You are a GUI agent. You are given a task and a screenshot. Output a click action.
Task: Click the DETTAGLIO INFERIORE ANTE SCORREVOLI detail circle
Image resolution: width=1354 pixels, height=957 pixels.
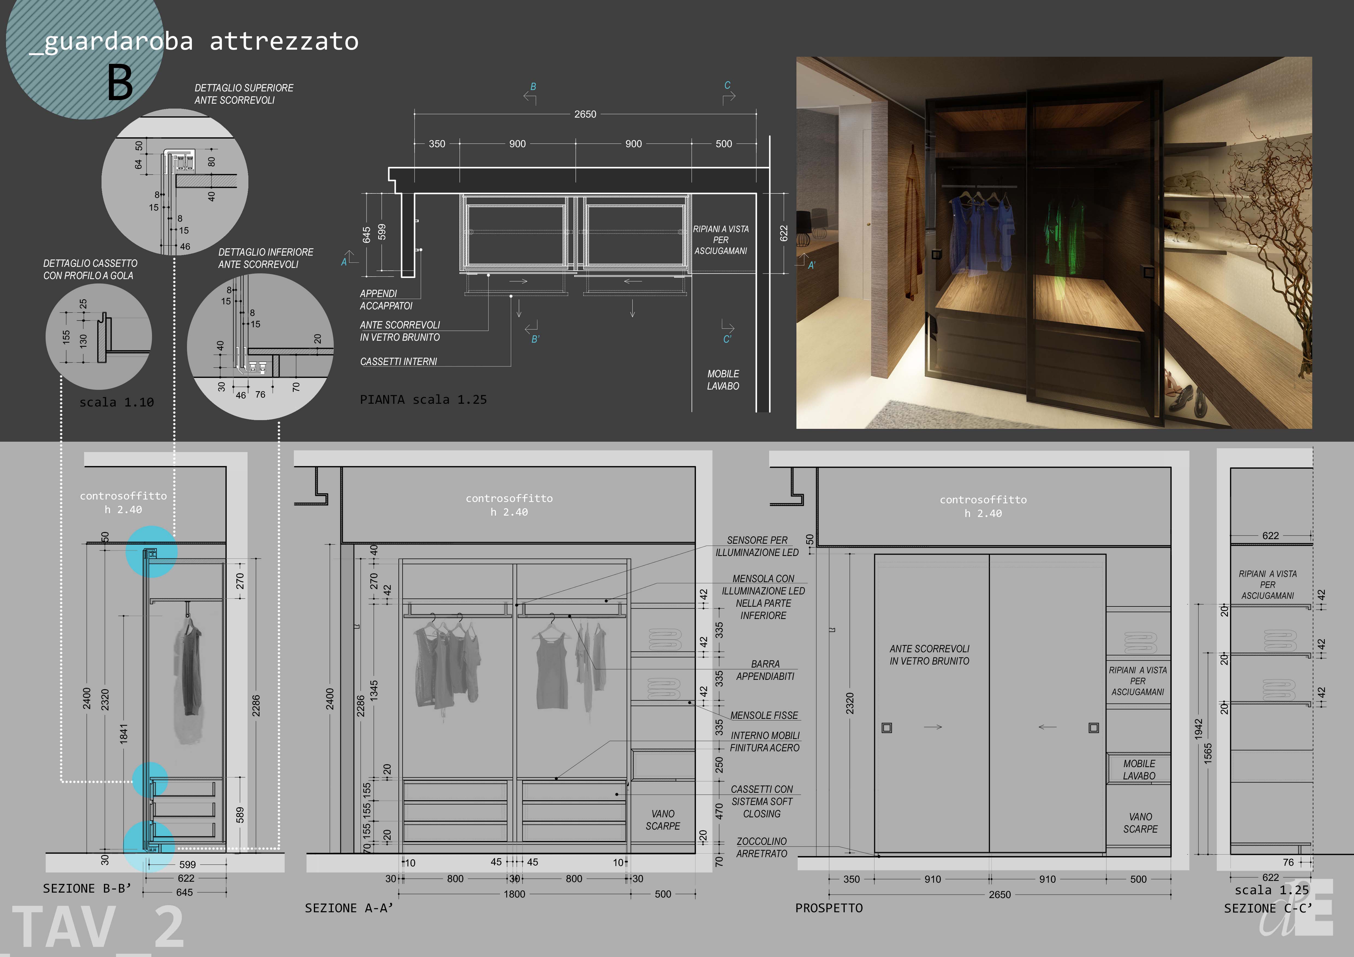point(260,346)
